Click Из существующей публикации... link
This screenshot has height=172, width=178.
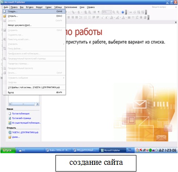pos(26,123)
